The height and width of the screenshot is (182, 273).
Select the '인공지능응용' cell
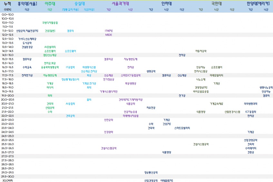tap(131, 112)
